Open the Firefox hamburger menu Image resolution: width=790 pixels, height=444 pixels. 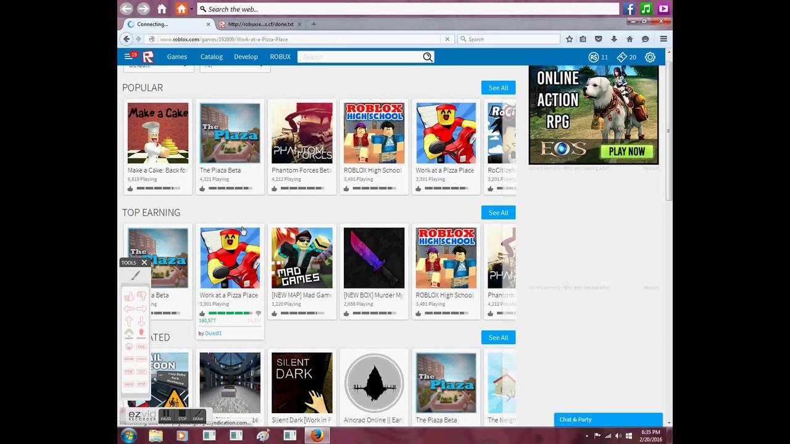(663, 39)
